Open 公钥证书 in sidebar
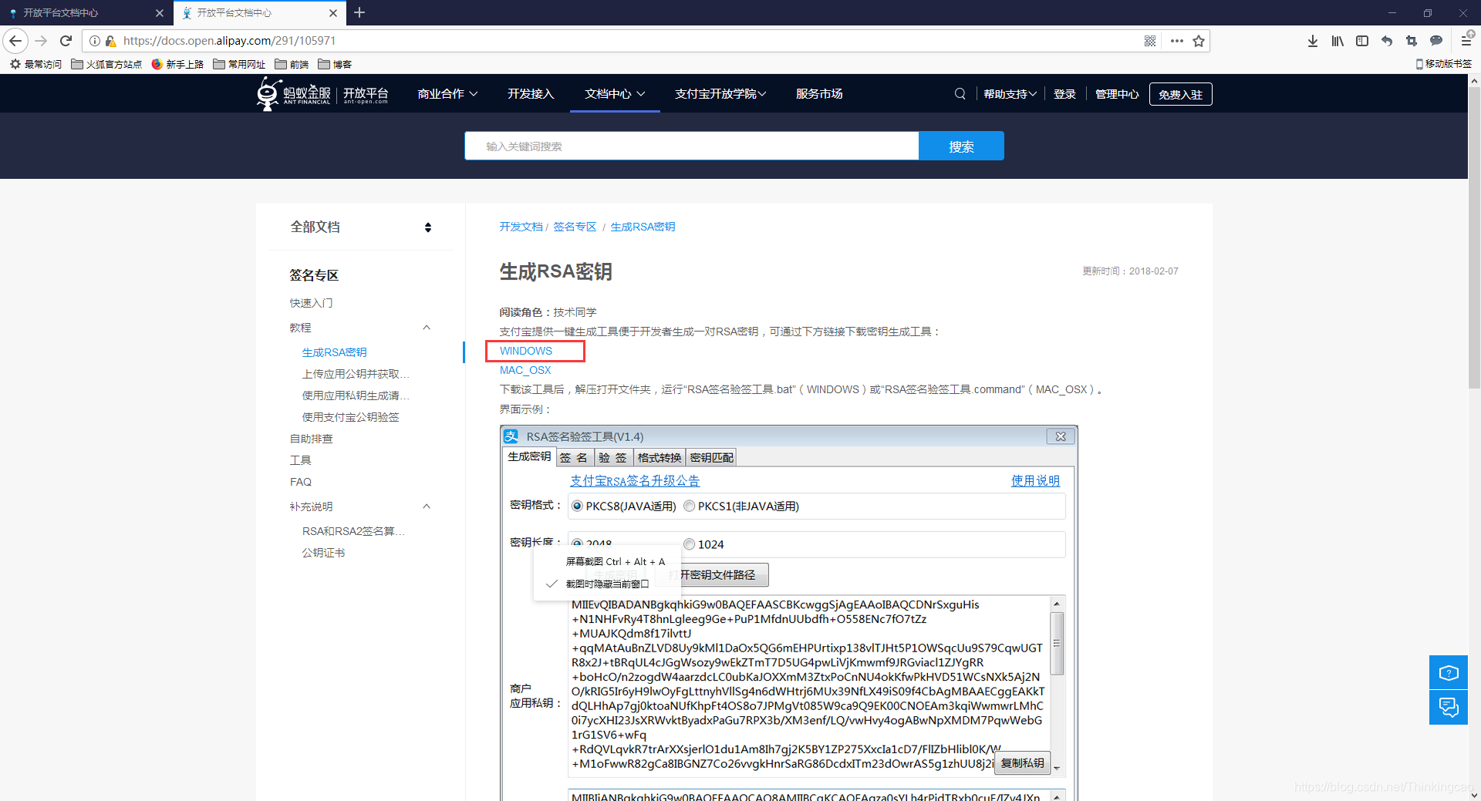The height and width of the screenshot is (801, 1481). [323, 553]
